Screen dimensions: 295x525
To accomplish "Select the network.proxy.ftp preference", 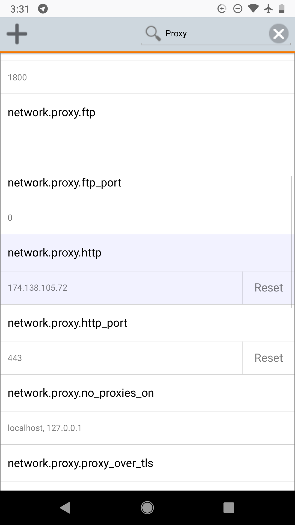I will tap(51, 112).
